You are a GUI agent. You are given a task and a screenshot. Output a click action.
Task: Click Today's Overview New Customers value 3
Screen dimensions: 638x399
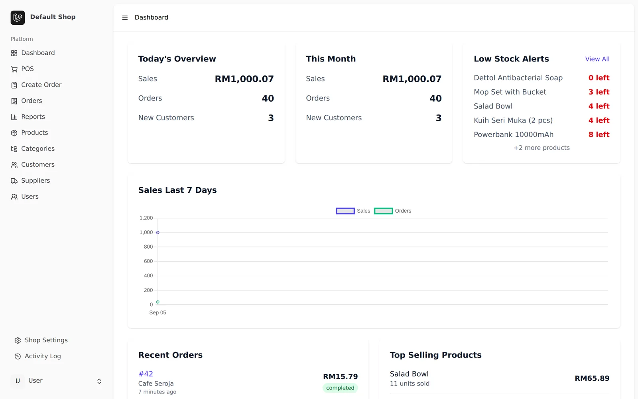click(271, 118)
